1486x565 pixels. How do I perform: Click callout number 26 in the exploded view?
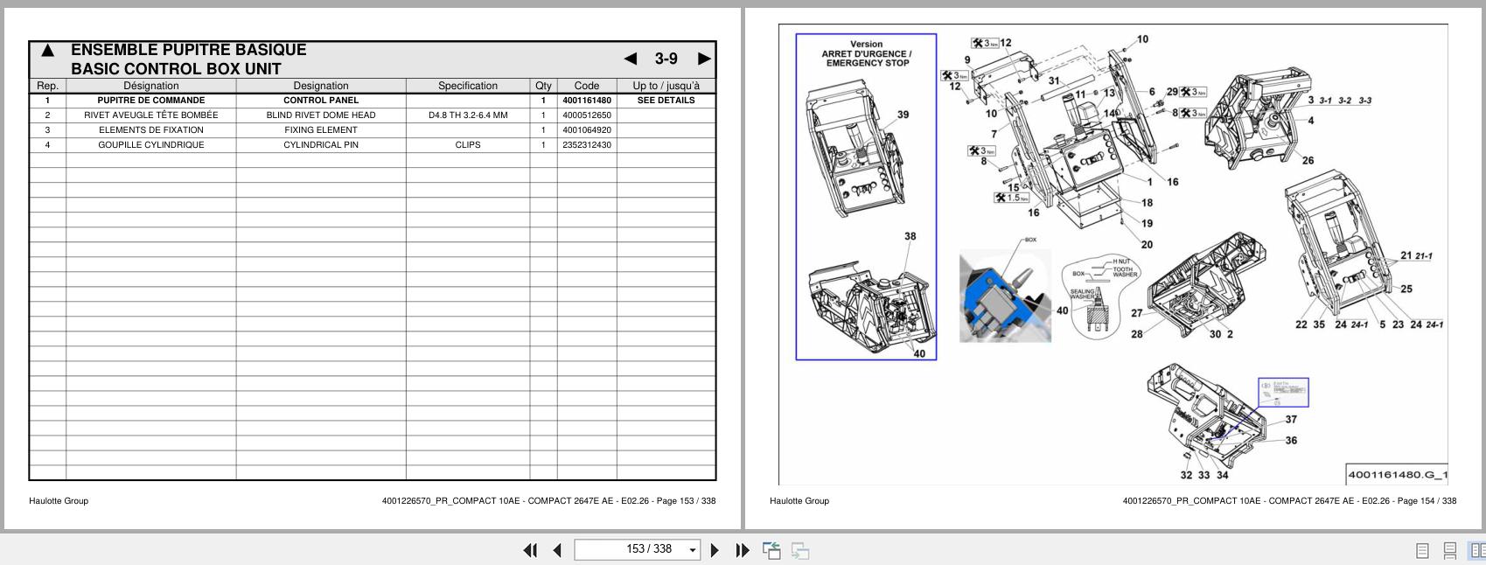(1308, 160)
